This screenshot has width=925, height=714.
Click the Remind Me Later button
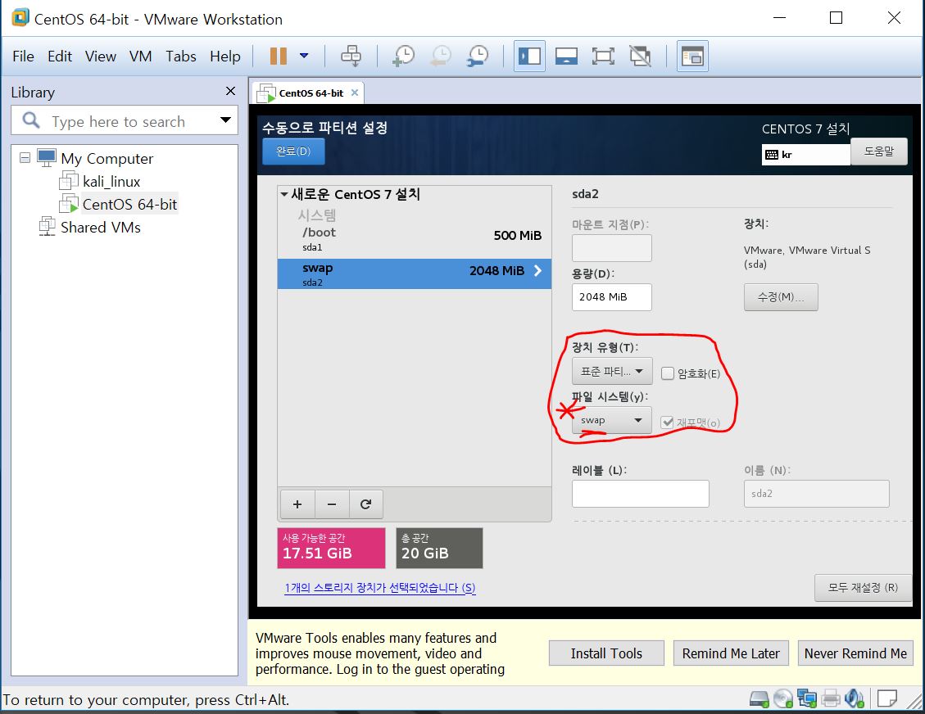731,653
